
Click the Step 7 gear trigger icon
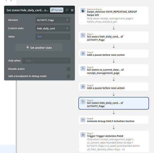pyautogui.click(x=83, y=135)
